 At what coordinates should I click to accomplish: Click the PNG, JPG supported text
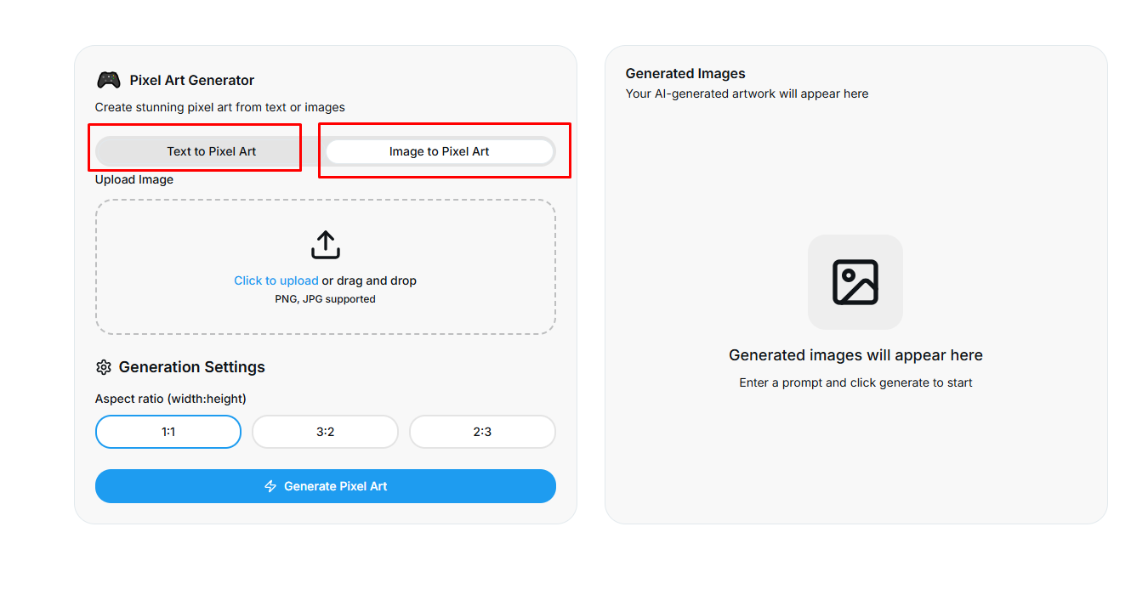325,299
